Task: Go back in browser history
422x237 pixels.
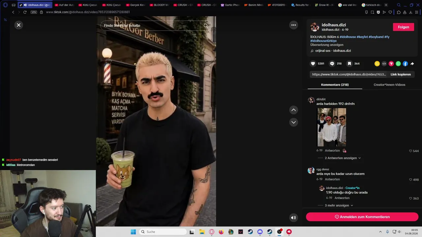Action: coord(13,12)
